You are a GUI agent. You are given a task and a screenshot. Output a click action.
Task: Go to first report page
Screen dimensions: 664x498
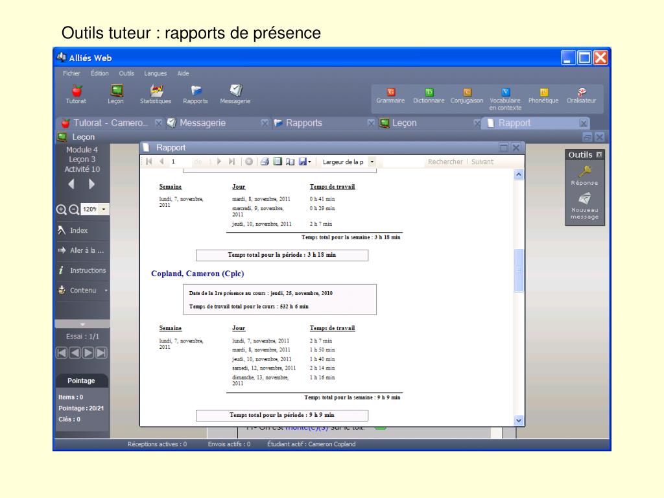click(x=148, y=161)
